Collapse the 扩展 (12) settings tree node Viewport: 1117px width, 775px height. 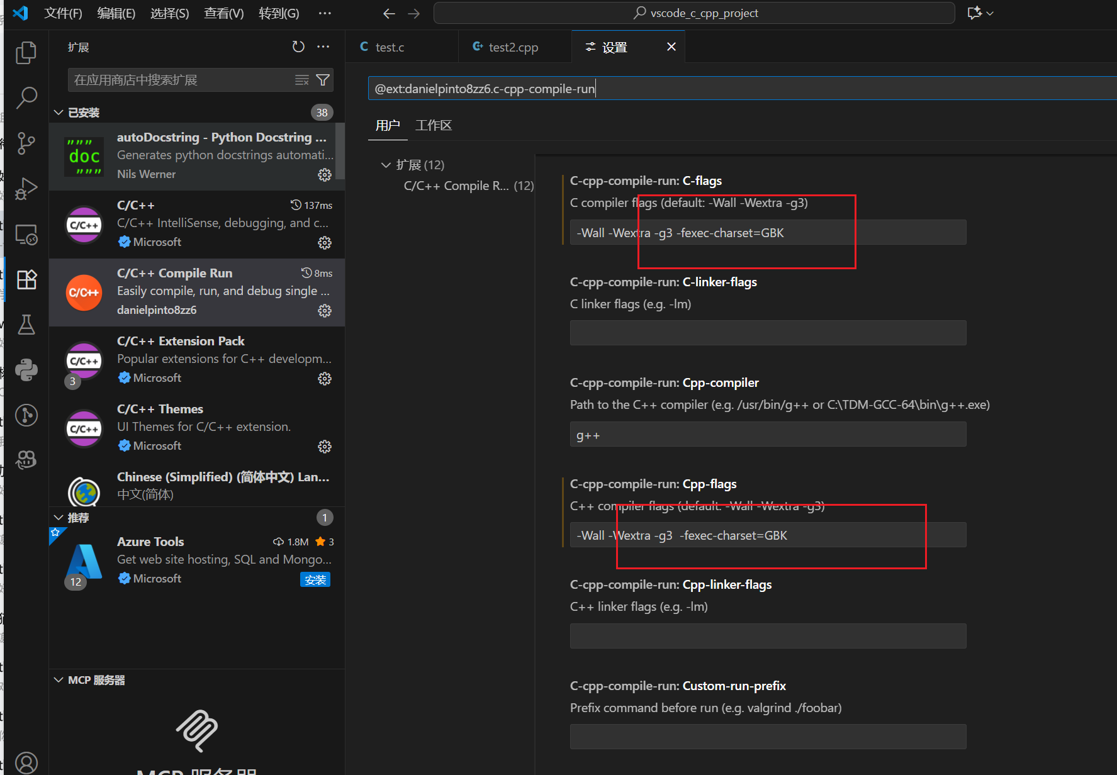click(x=386, y=165)
